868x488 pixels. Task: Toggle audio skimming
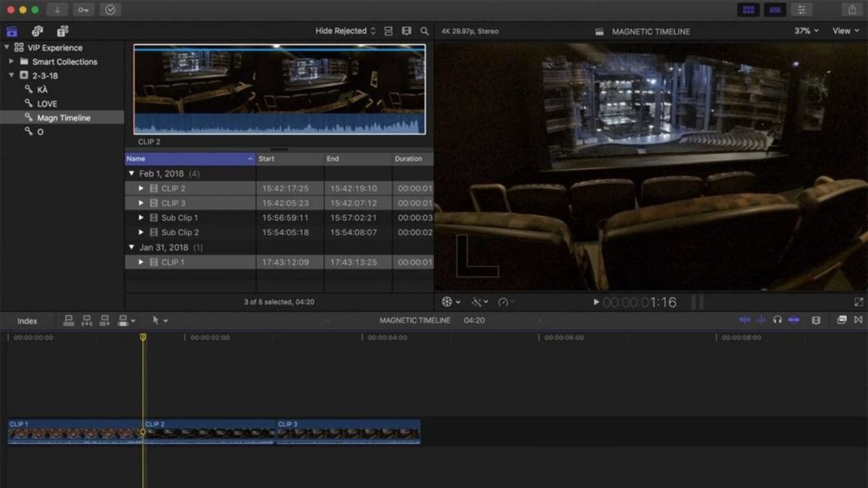click(x=761, y=320)
